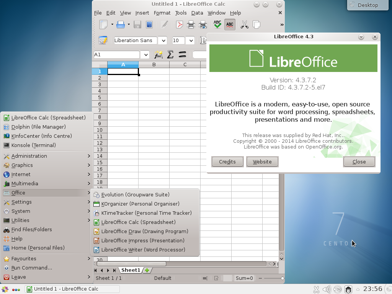Open KOrganizer from Office submenu
This screenshot has width=392, height=294.
click(x=145, y=204)
